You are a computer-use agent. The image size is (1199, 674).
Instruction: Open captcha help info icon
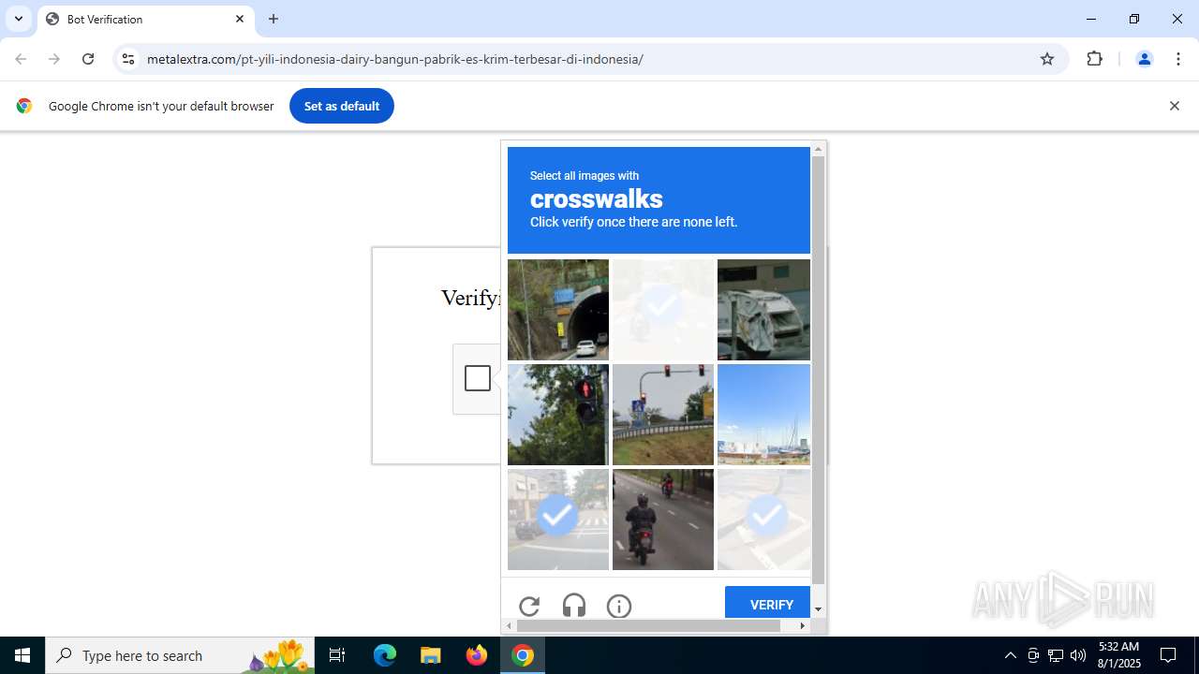[619, 606]
